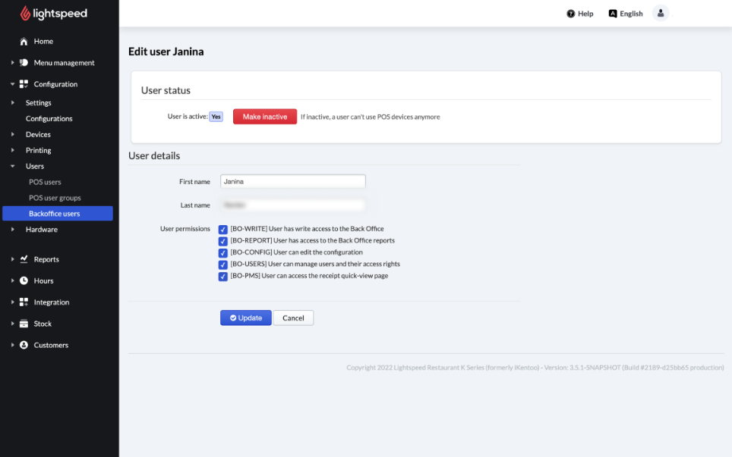
Task: Click the Customers person icon
Action: [24, 345]
